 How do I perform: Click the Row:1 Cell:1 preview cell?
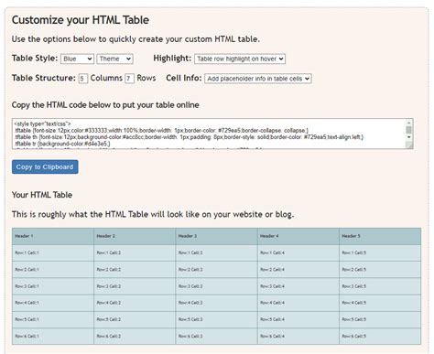[53, 253]
